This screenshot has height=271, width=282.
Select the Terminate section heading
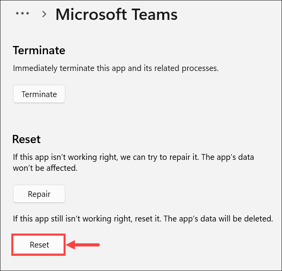pyautogui.click(x=39, y=50)
